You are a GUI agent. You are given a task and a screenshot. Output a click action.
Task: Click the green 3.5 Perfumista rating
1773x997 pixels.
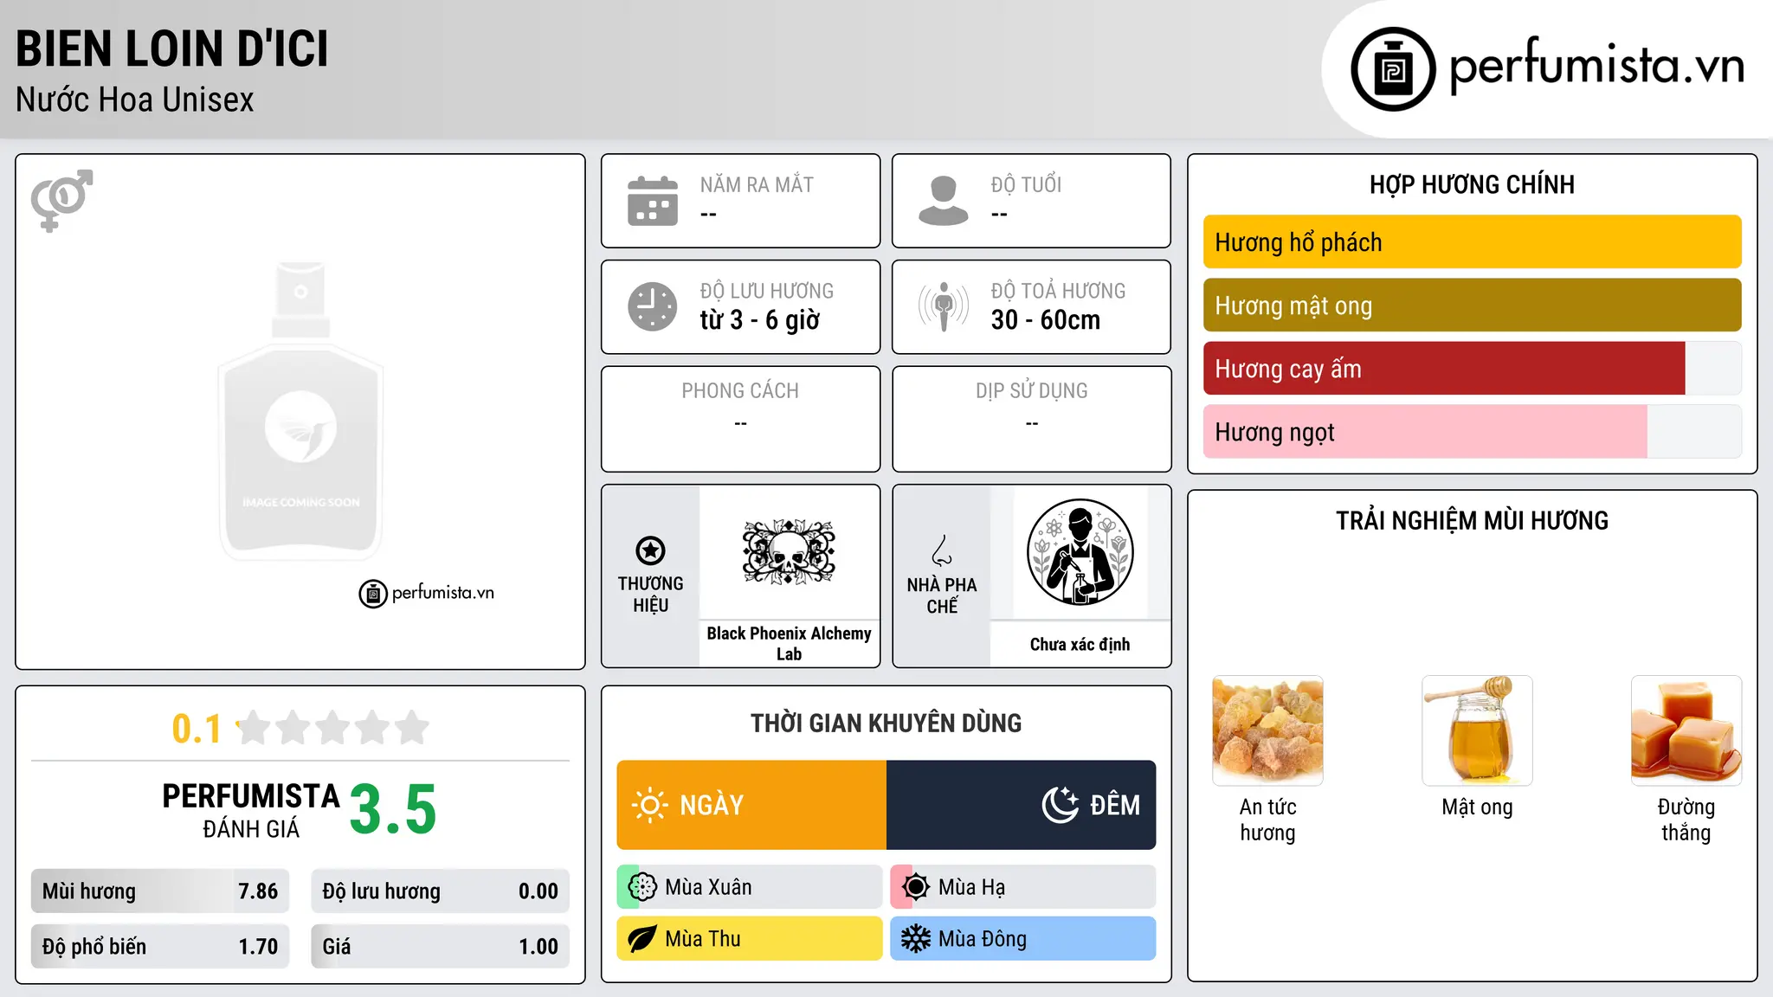click(x=393, y=810)
